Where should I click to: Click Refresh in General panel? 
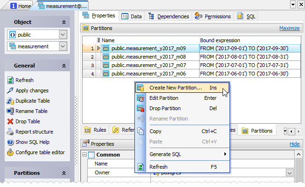[x=24, y=80]
